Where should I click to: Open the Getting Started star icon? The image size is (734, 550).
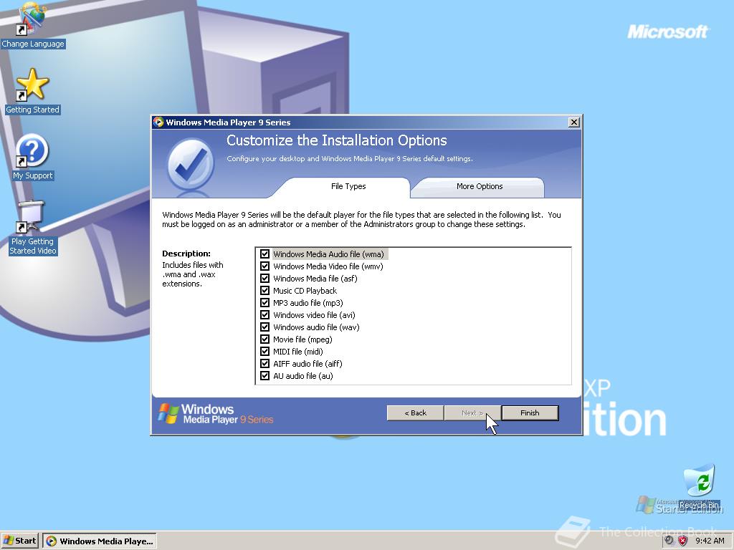32,90
